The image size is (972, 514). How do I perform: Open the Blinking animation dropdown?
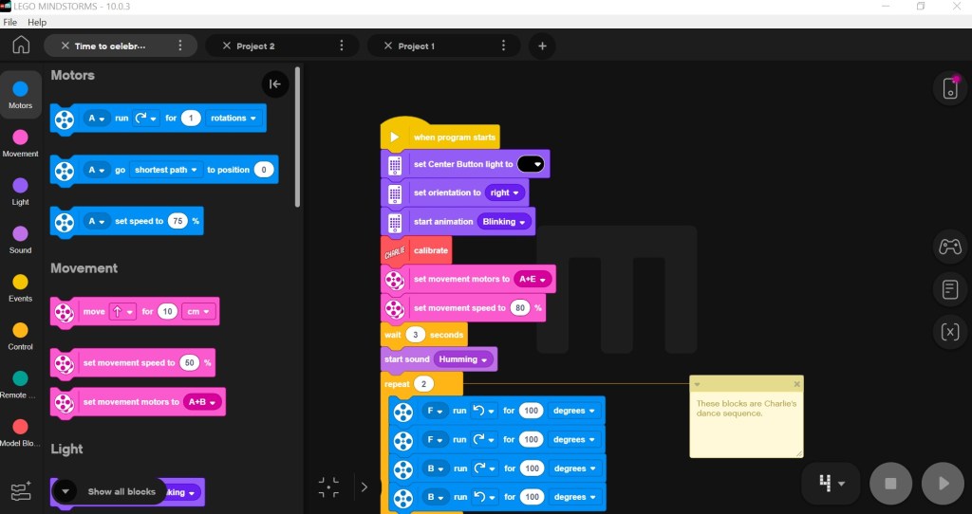[x=504, y=222]
